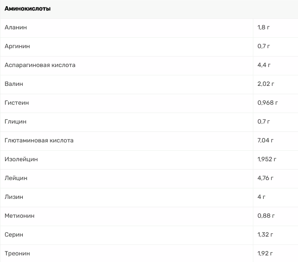Select the Лейцин row label
298x262 pixels.
click(x=16, y=178)
